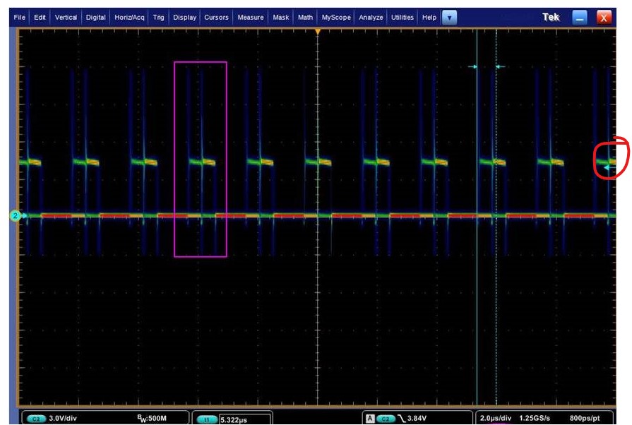632x425 pixels.
Task: Open the Utilities menu
Action: tap(403, 18)
